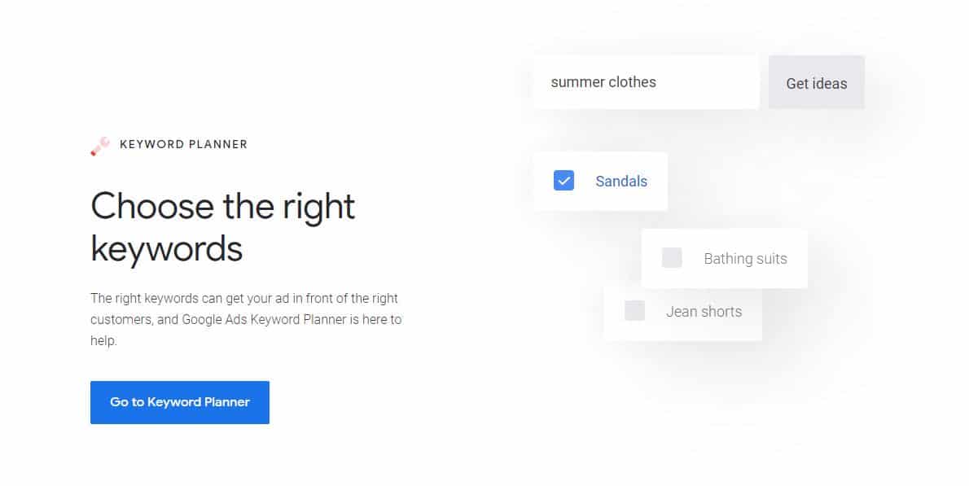Select the Bathing suits keyword label

(745, 259)
